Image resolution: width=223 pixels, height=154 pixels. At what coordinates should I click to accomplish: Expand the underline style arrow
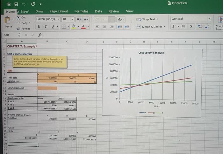click(57, 27)
